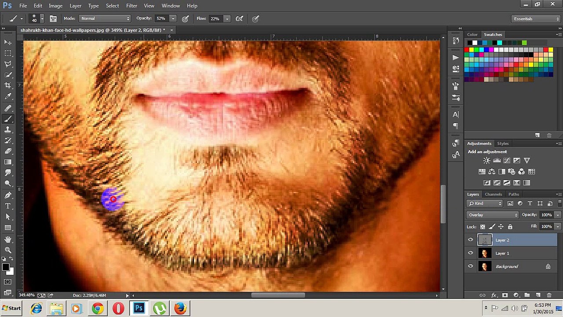This screenshot has height=317, width=563.
Task: Open Essentials workspace dropdown
Action: coord(536,18)
